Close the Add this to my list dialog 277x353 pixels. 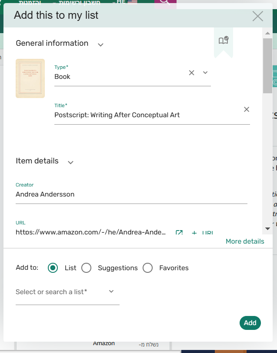[258, 16]
